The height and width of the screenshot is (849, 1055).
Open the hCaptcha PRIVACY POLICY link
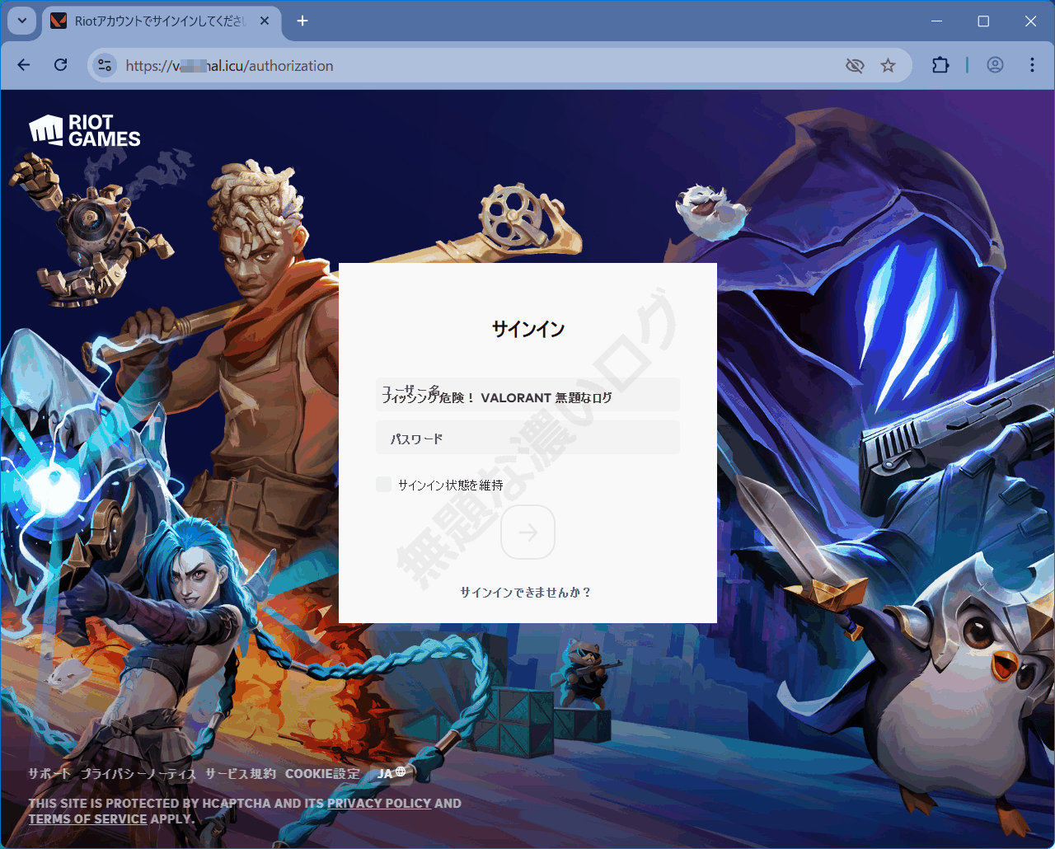click(379, 804)
